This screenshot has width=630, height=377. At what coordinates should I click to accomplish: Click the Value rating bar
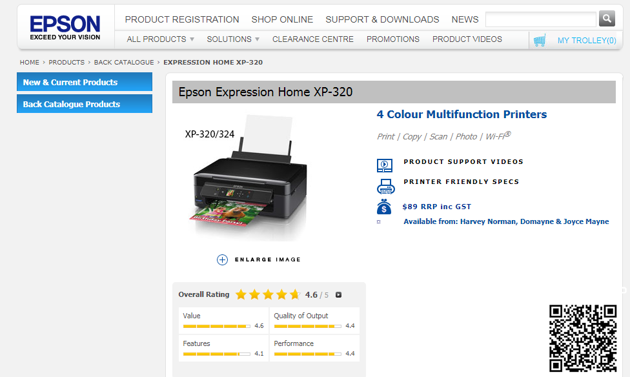pyautogui.click(x=216, y=326)
